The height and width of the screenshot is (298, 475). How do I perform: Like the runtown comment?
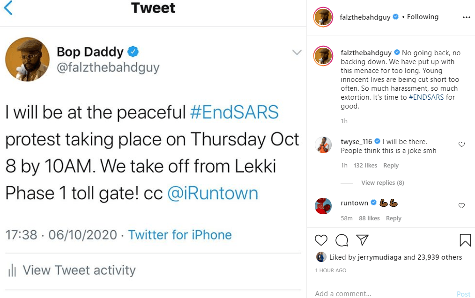click(461, 206)
